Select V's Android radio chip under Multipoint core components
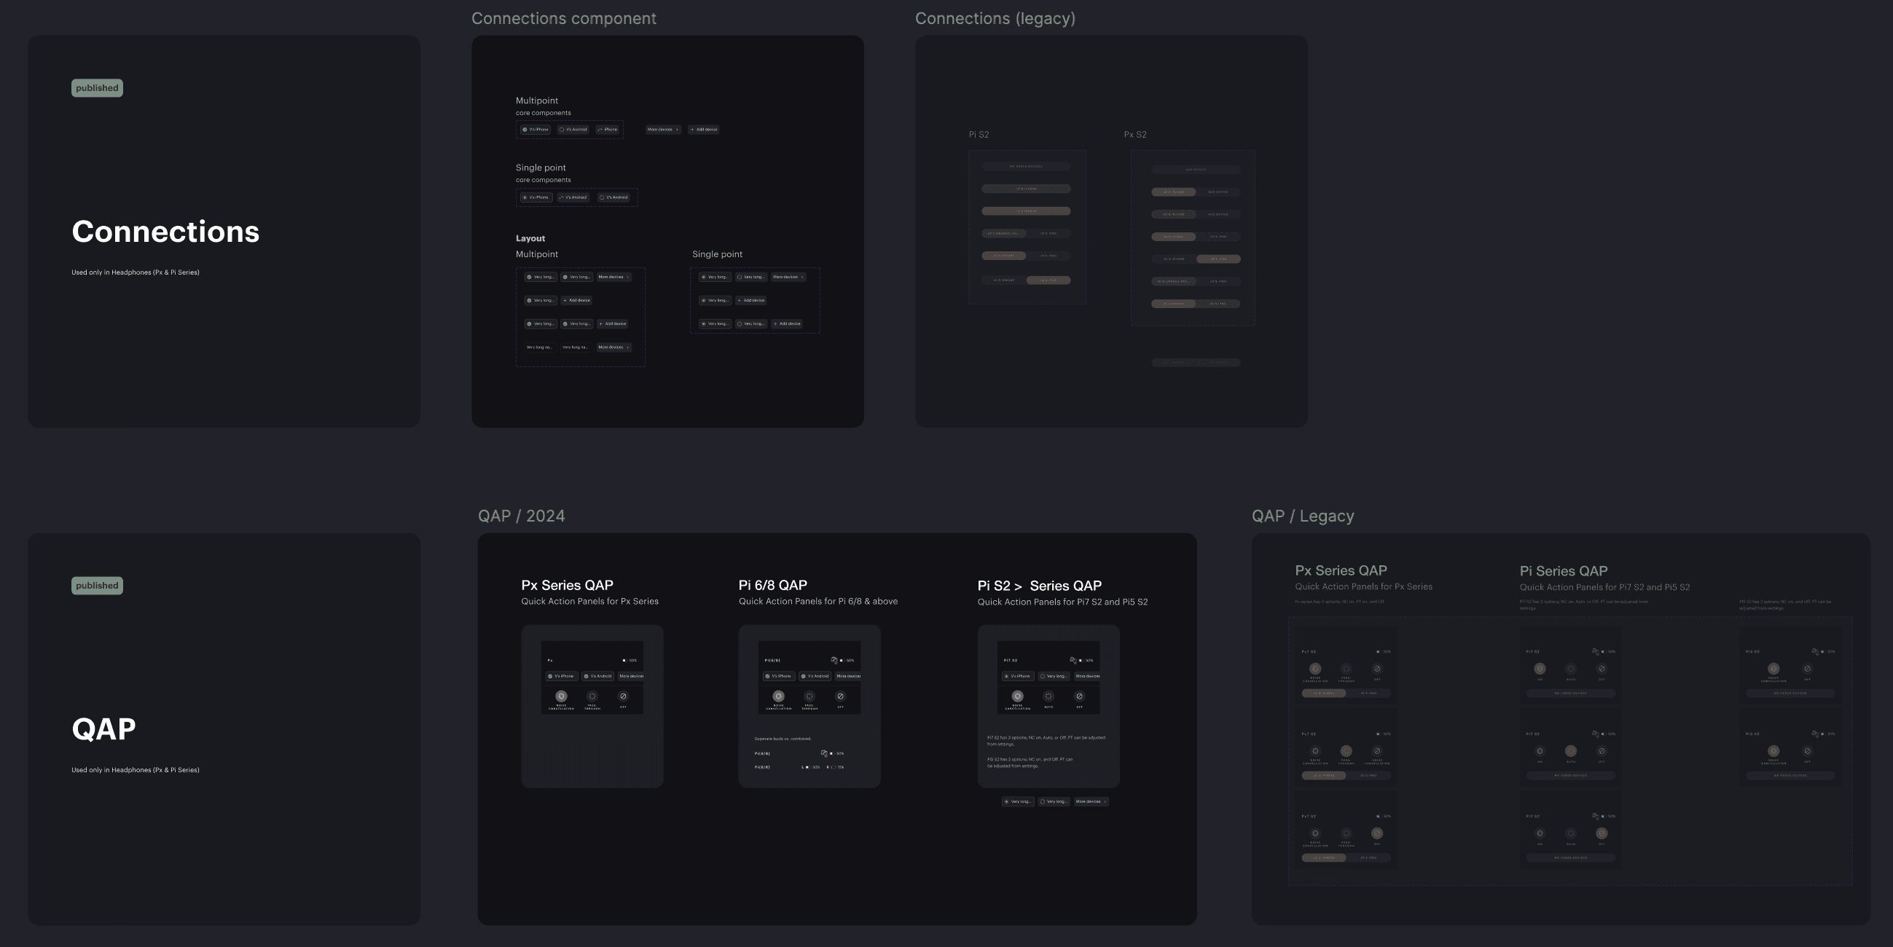 pos(573,130)
